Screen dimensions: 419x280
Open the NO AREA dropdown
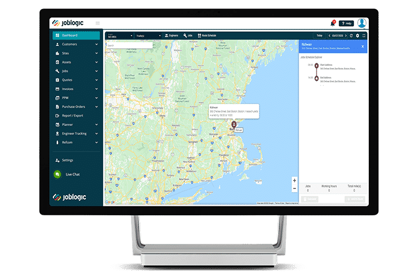120,36
